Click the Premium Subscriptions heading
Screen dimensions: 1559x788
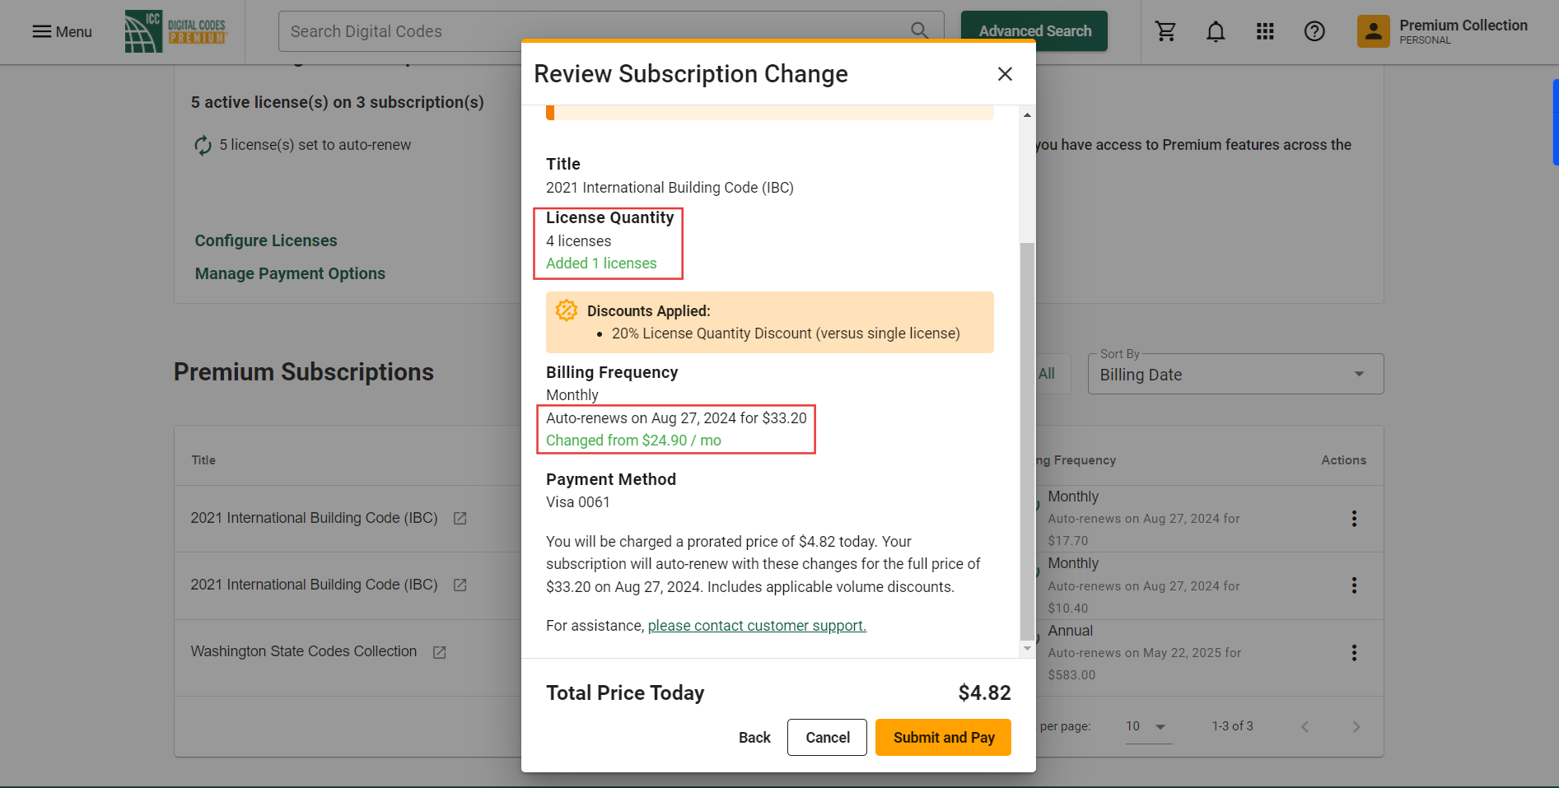[303, 372]
